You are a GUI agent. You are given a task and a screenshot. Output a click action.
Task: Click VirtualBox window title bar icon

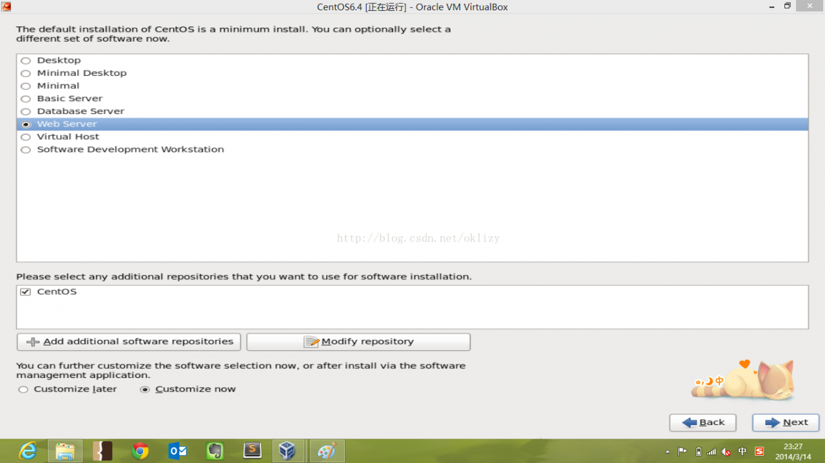pyautogui.click(x=6, y=6)
